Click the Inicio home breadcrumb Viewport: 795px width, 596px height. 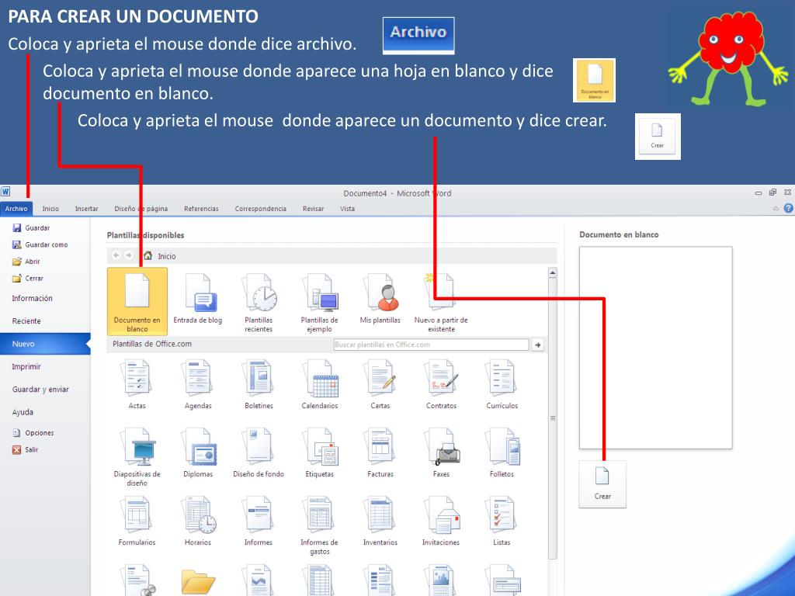click(x=160, y=256)
